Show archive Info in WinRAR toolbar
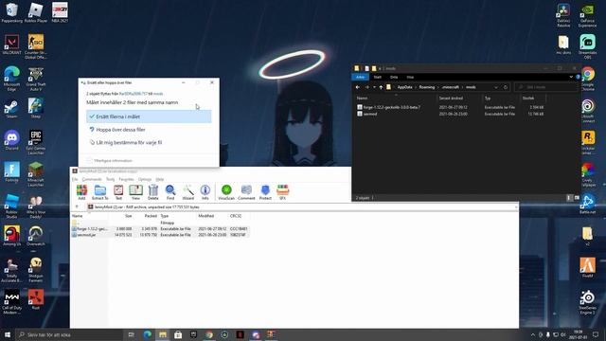 point(205,191)
